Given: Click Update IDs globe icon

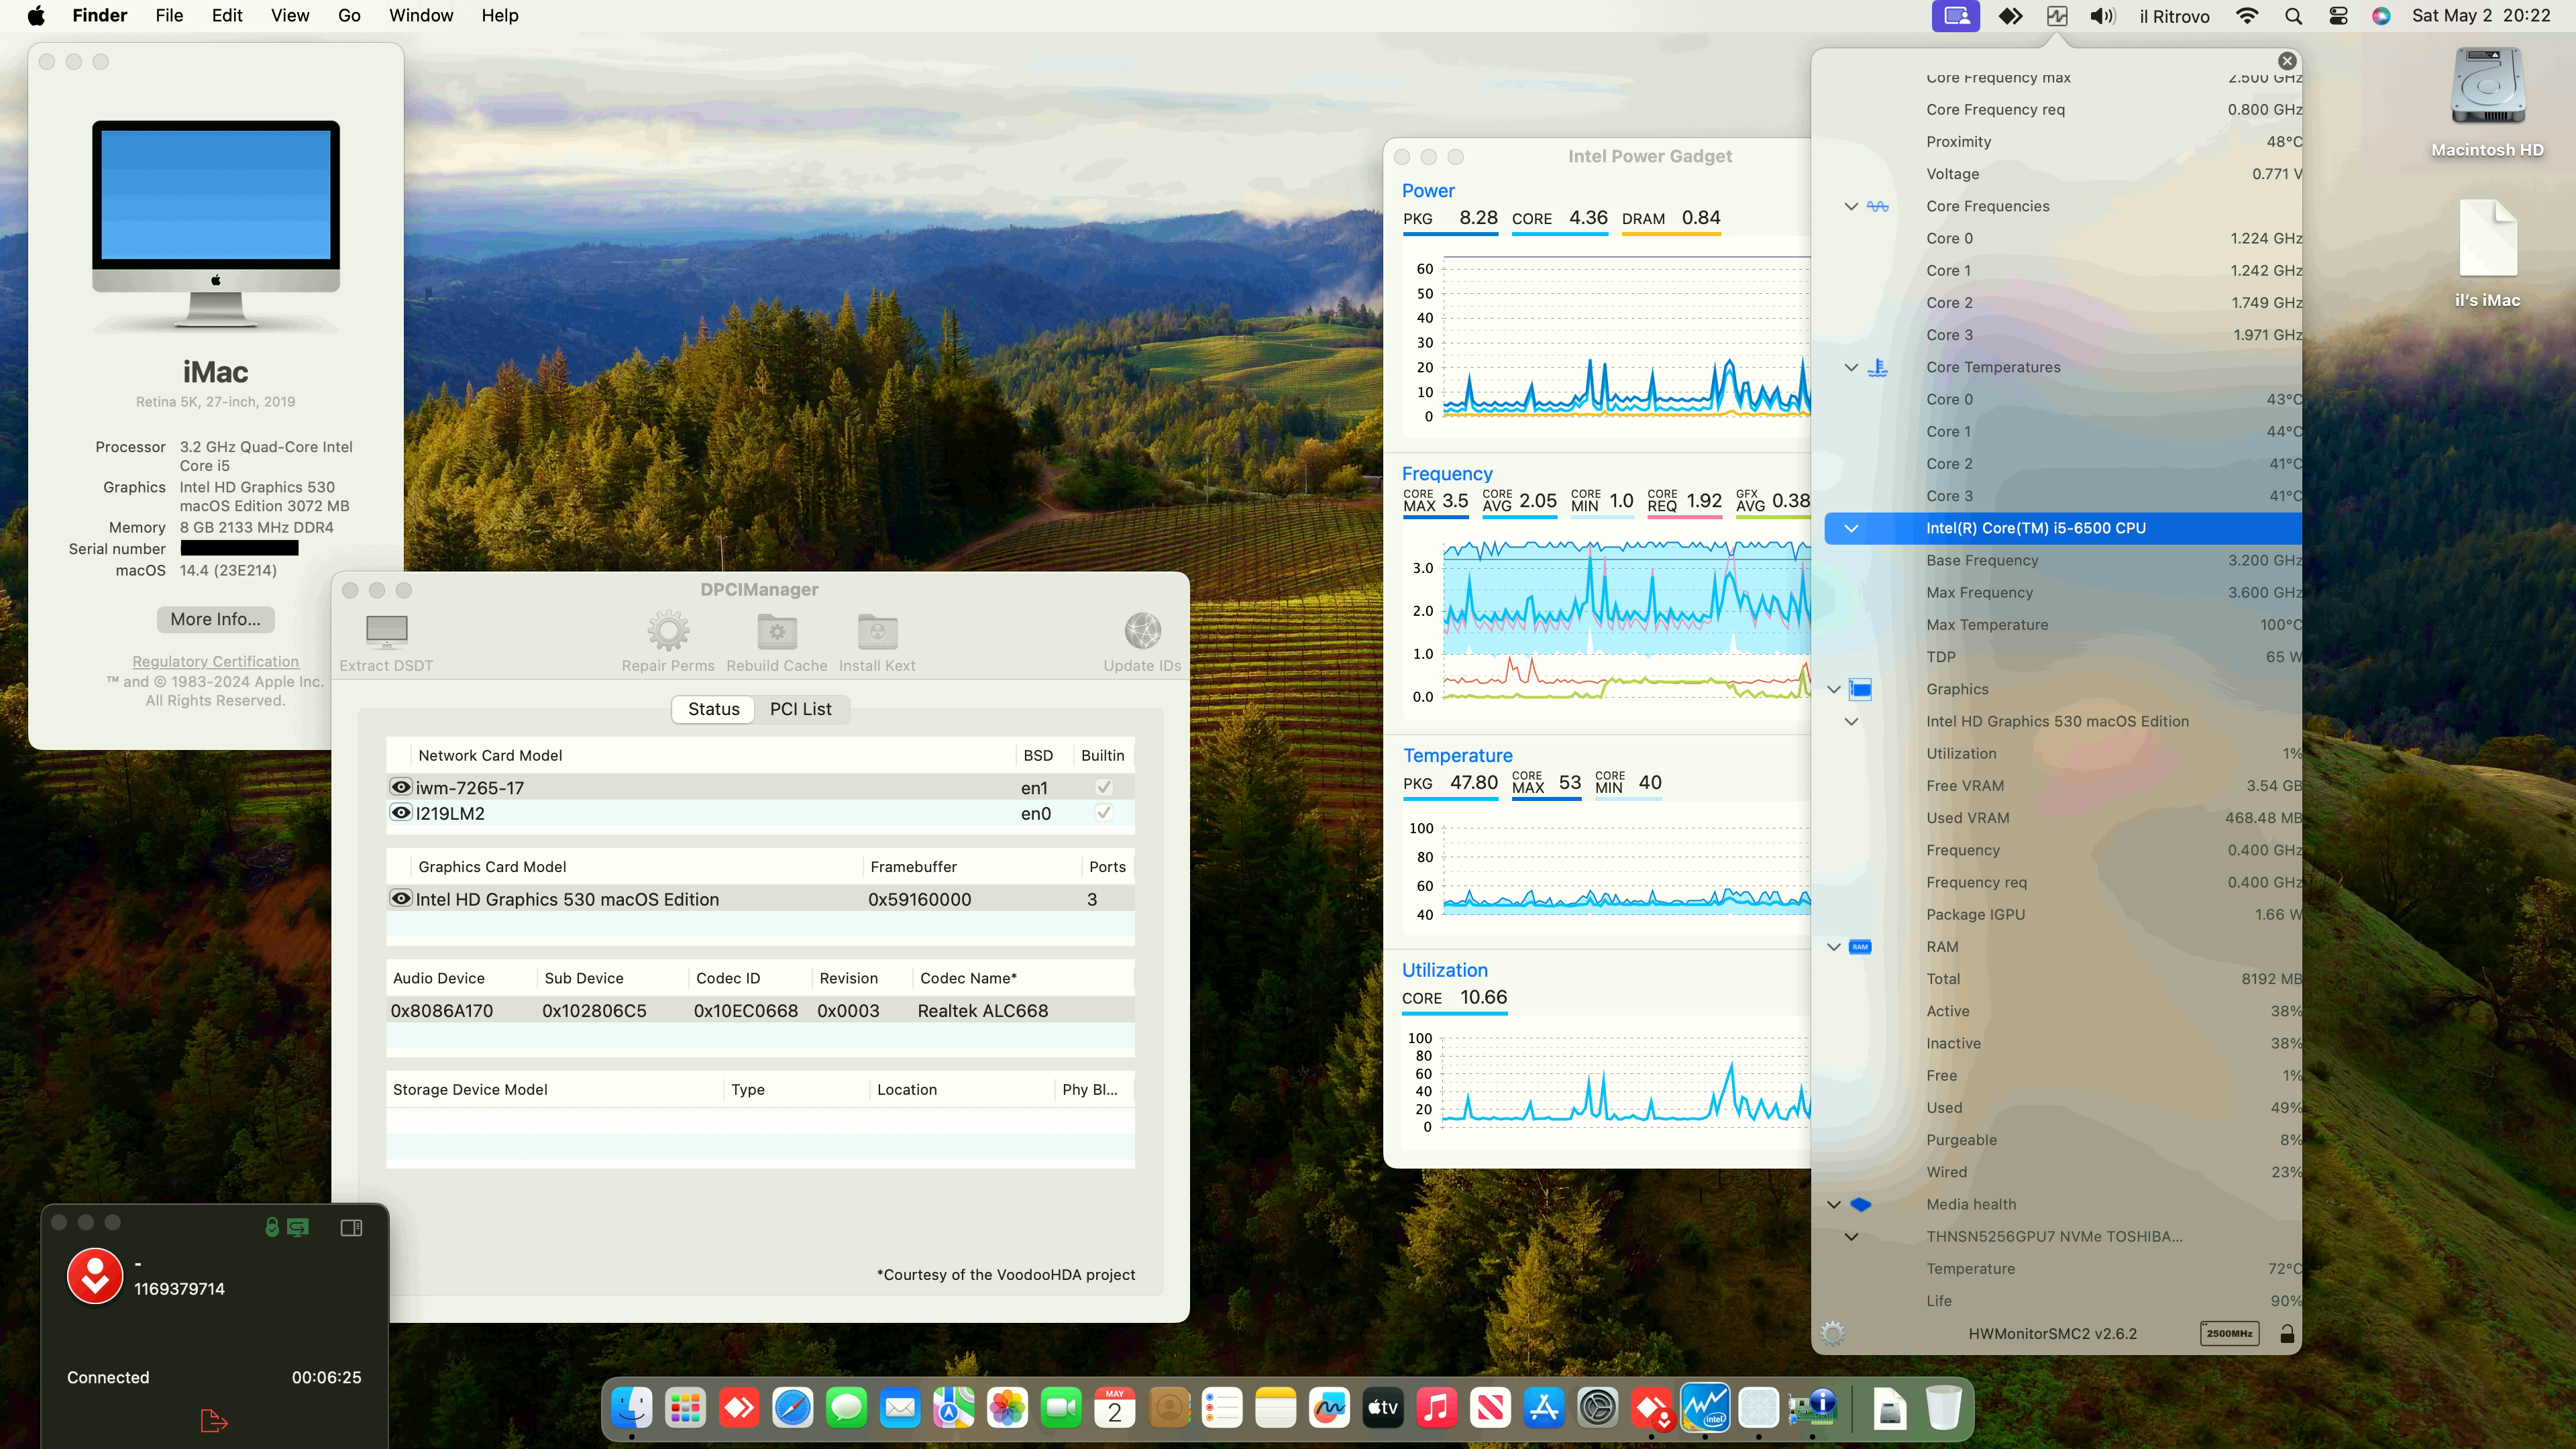Looking at the screenshot, I should [x=1142, y=631].
